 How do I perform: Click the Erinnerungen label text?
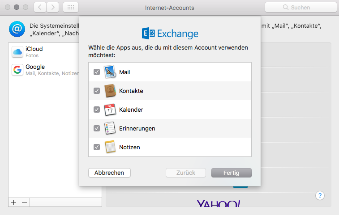pyautogui.click(x=137, y=128)
